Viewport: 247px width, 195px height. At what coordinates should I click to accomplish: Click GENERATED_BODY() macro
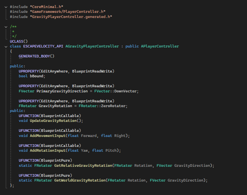(x=36, y=56)
